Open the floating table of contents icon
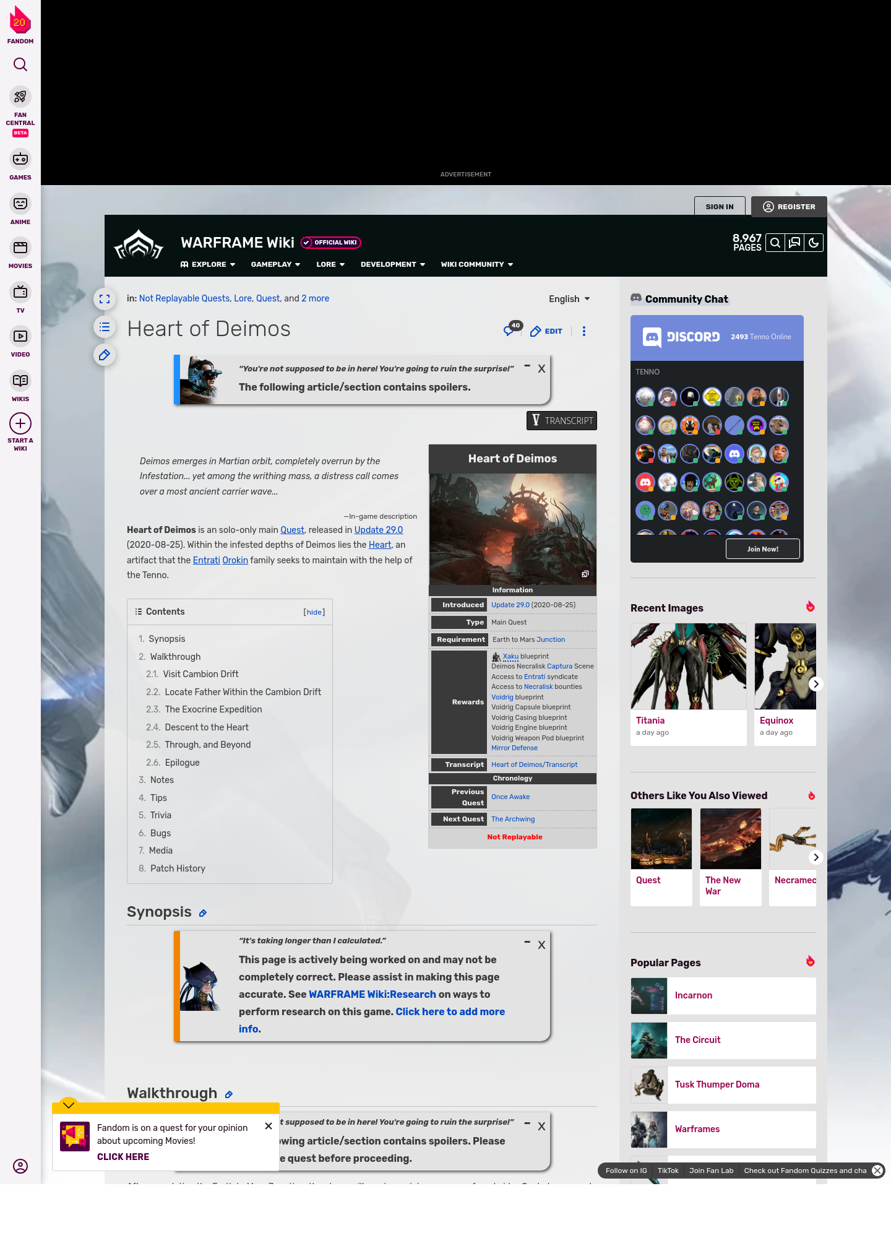 pyautogui.click(x=105, y=327)
